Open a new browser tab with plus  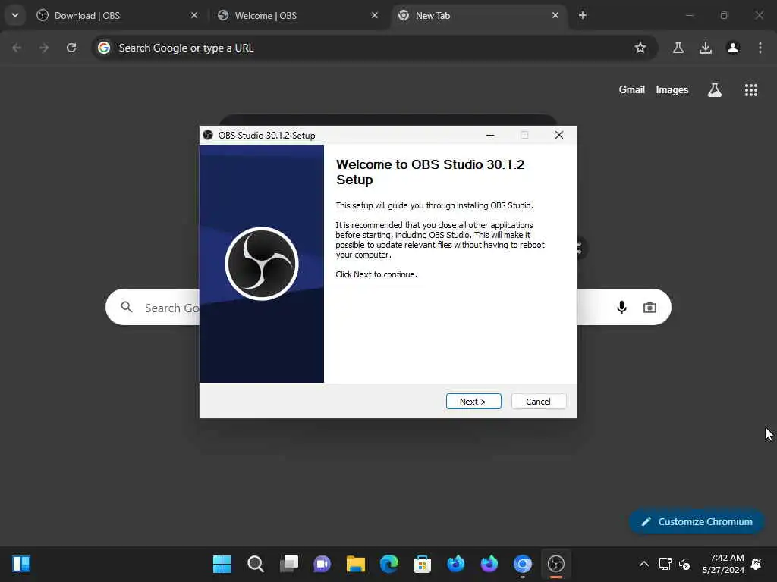pos(582,16)
